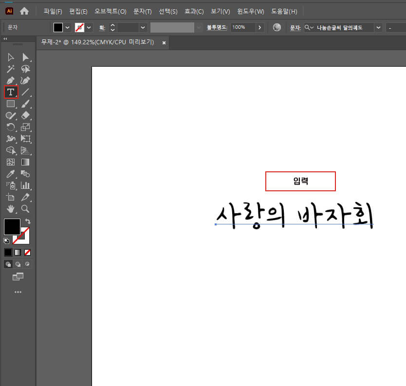Select the Paintbrush tool
Image resolution: width=406 pixels, height=386 pixels.
(25, 104)
